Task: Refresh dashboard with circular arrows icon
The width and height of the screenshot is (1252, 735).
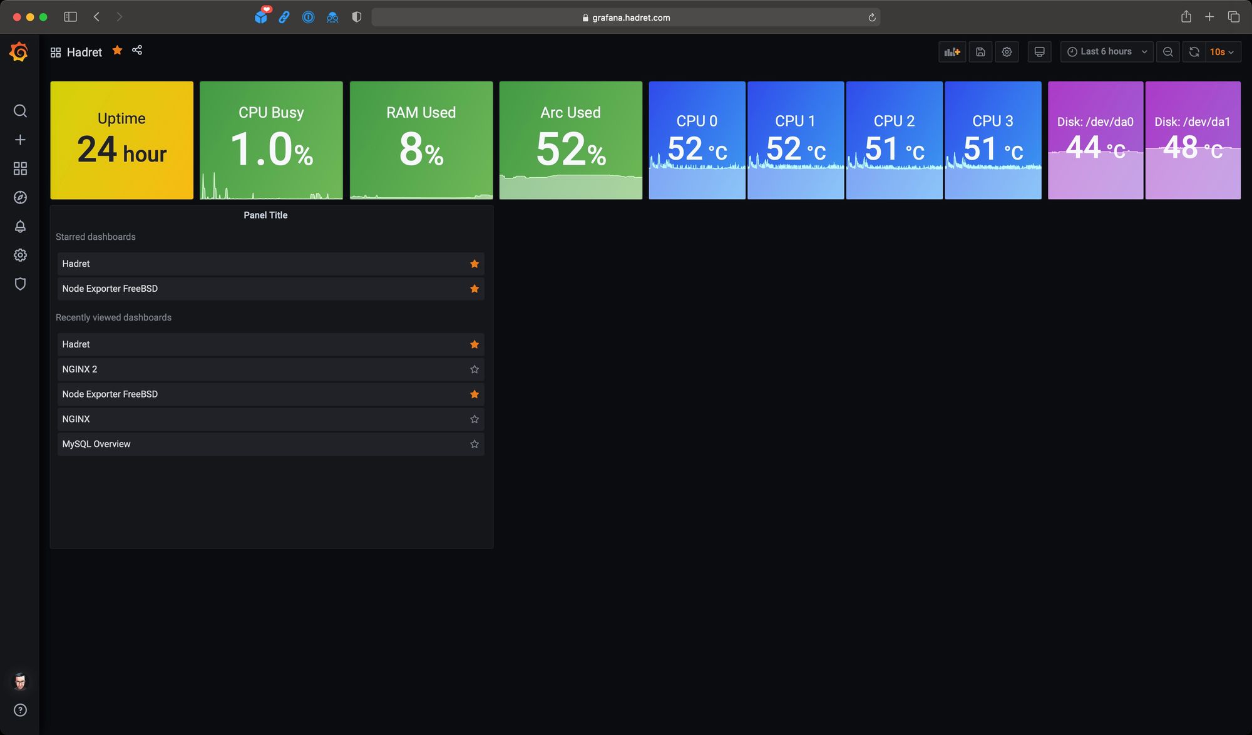Action: (x=1194, y=52)
